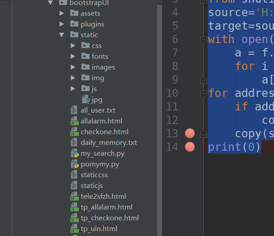Click the static folder icon
274x236 pixels.
click(x=74, y=35)
